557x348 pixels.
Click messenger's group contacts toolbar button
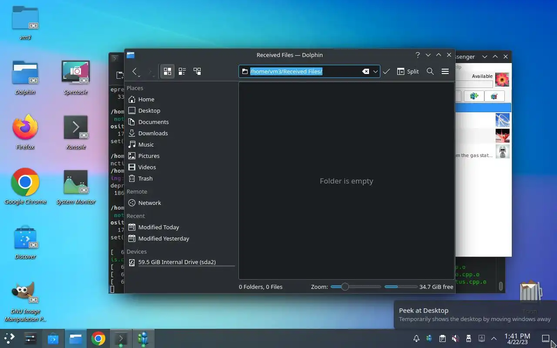[x=494, y=96]
